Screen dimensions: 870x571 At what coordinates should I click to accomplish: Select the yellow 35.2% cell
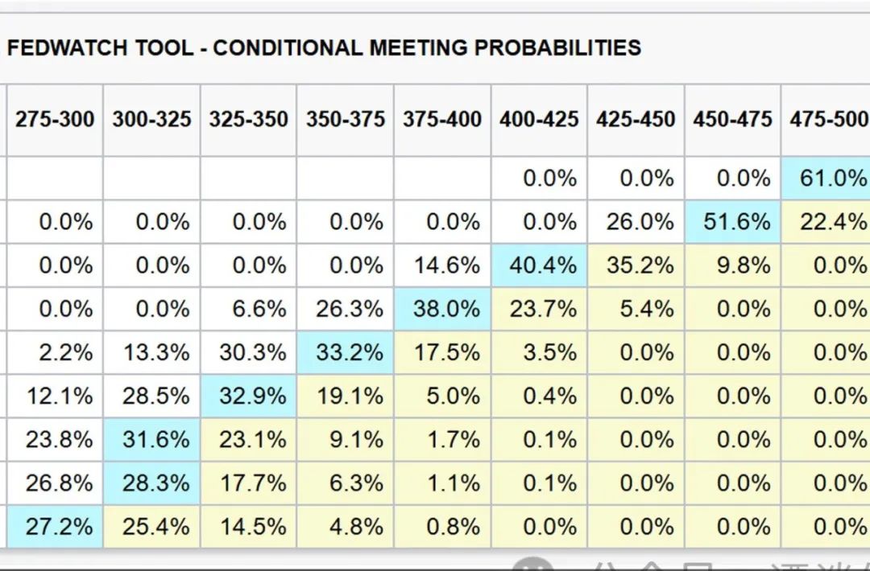click(x=640, y=265)
